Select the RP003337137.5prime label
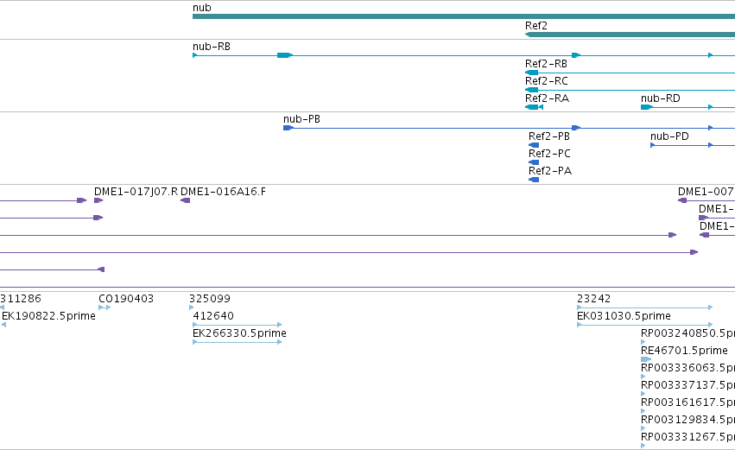This screenshot has height=450, width=735. pyautogui.click(x=687, y=385)
